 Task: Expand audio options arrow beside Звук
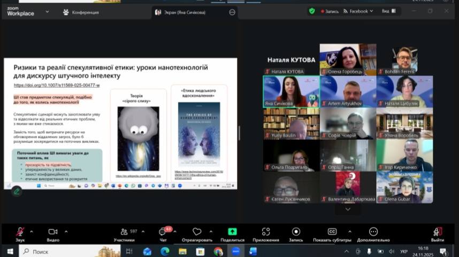coord(31,232)
